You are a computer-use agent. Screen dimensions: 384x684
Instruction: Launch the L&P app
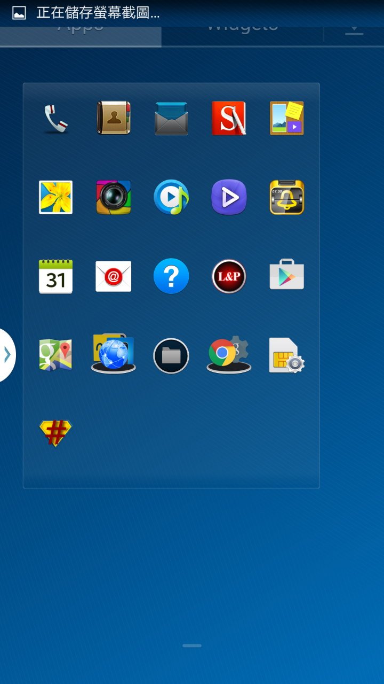tap(229, 276)
